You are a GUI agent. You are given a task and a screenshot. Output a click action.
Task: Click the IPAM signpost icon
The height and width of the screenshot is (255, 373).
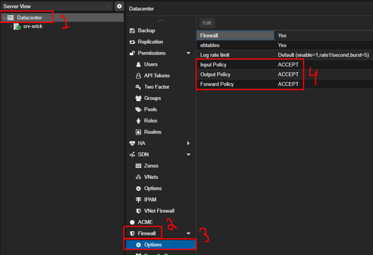coord(138,200)
